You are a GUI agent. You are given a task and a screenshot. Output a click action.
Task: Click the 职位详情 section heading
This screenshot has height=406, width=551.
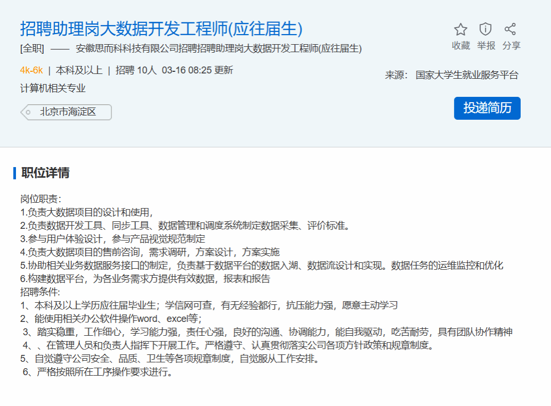45,173
